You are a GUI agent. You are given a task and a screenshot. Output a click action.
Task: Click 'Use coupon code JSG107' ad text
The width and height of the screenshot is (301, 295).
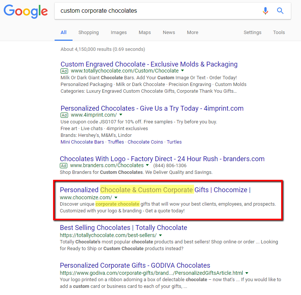click(x=139, y=122)
